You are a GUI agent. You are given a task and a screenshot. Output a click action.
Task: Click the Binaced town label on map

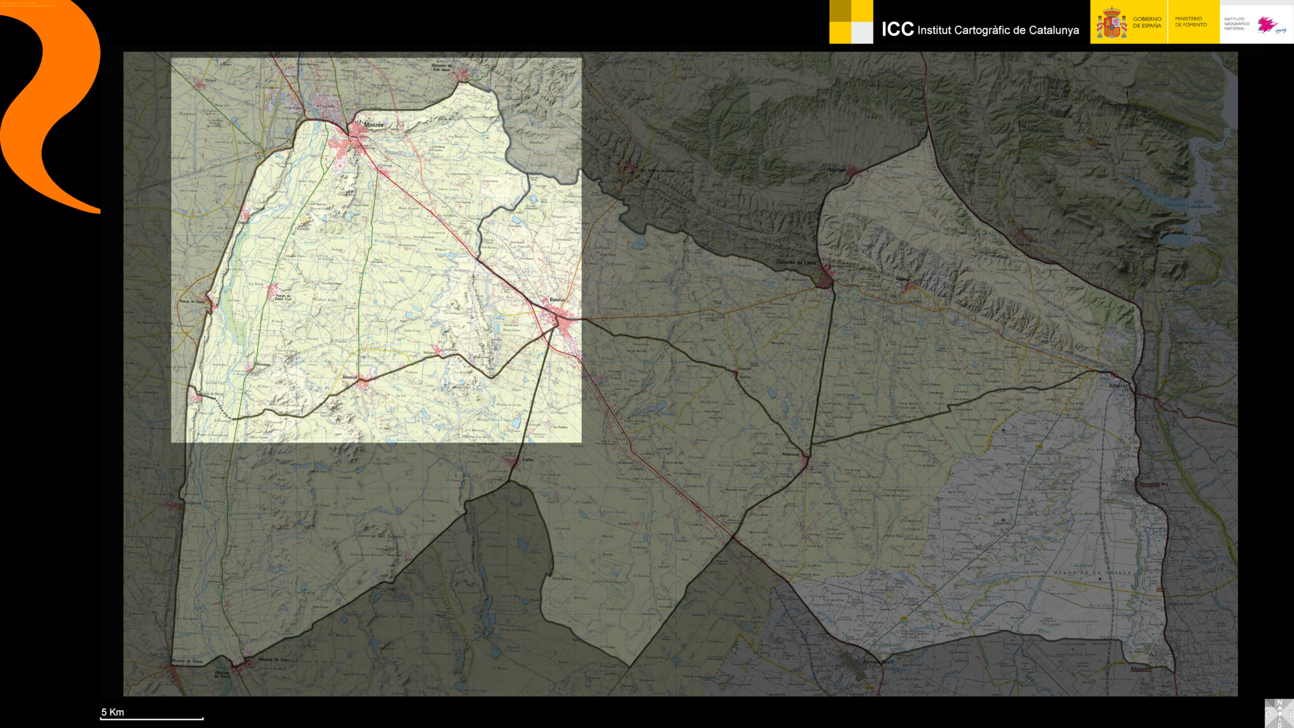click(x=349, y=377)
